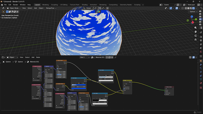Open the Object properties tab
The width and height of the screenshot is (203, 114).
(x=201, y=61)
